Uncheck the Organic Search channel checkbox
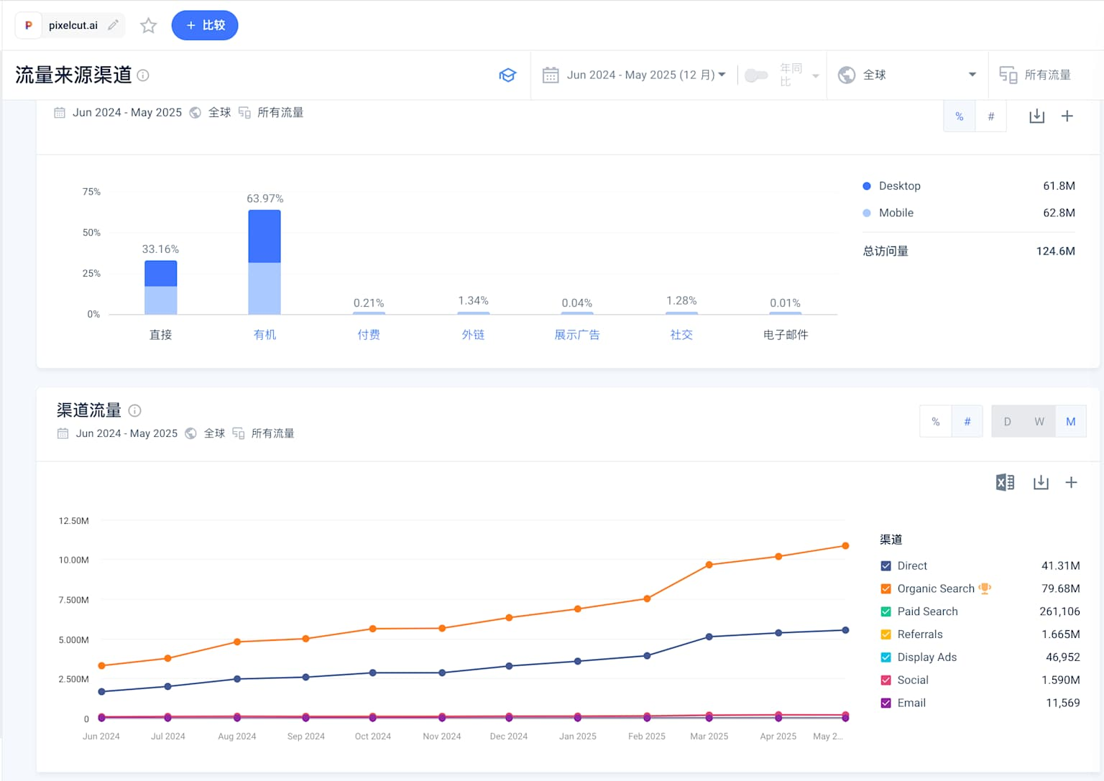 886,589
